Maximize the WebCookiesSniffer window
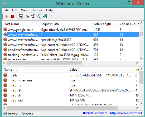Image resolution: width=145 pixels, height=117 pixels. coord(129,2)
